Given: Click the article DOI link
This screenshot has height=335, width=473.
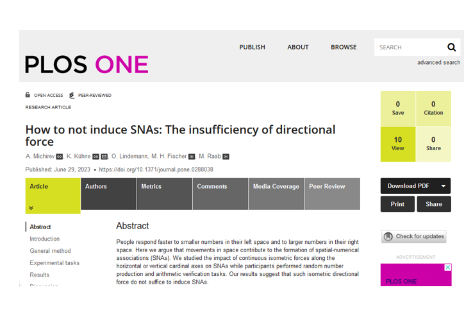Looking at the screenshot, I should pos(156,169).
